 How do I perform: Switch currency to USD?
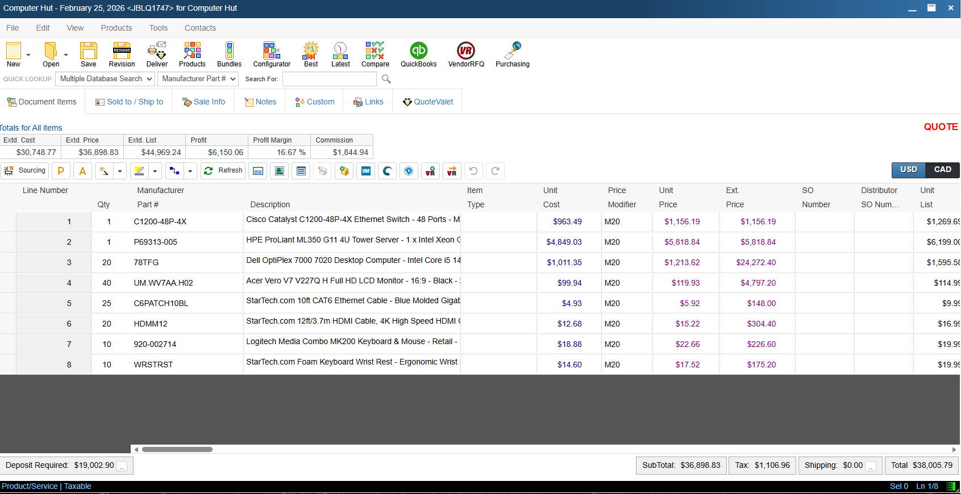point(908,170)
